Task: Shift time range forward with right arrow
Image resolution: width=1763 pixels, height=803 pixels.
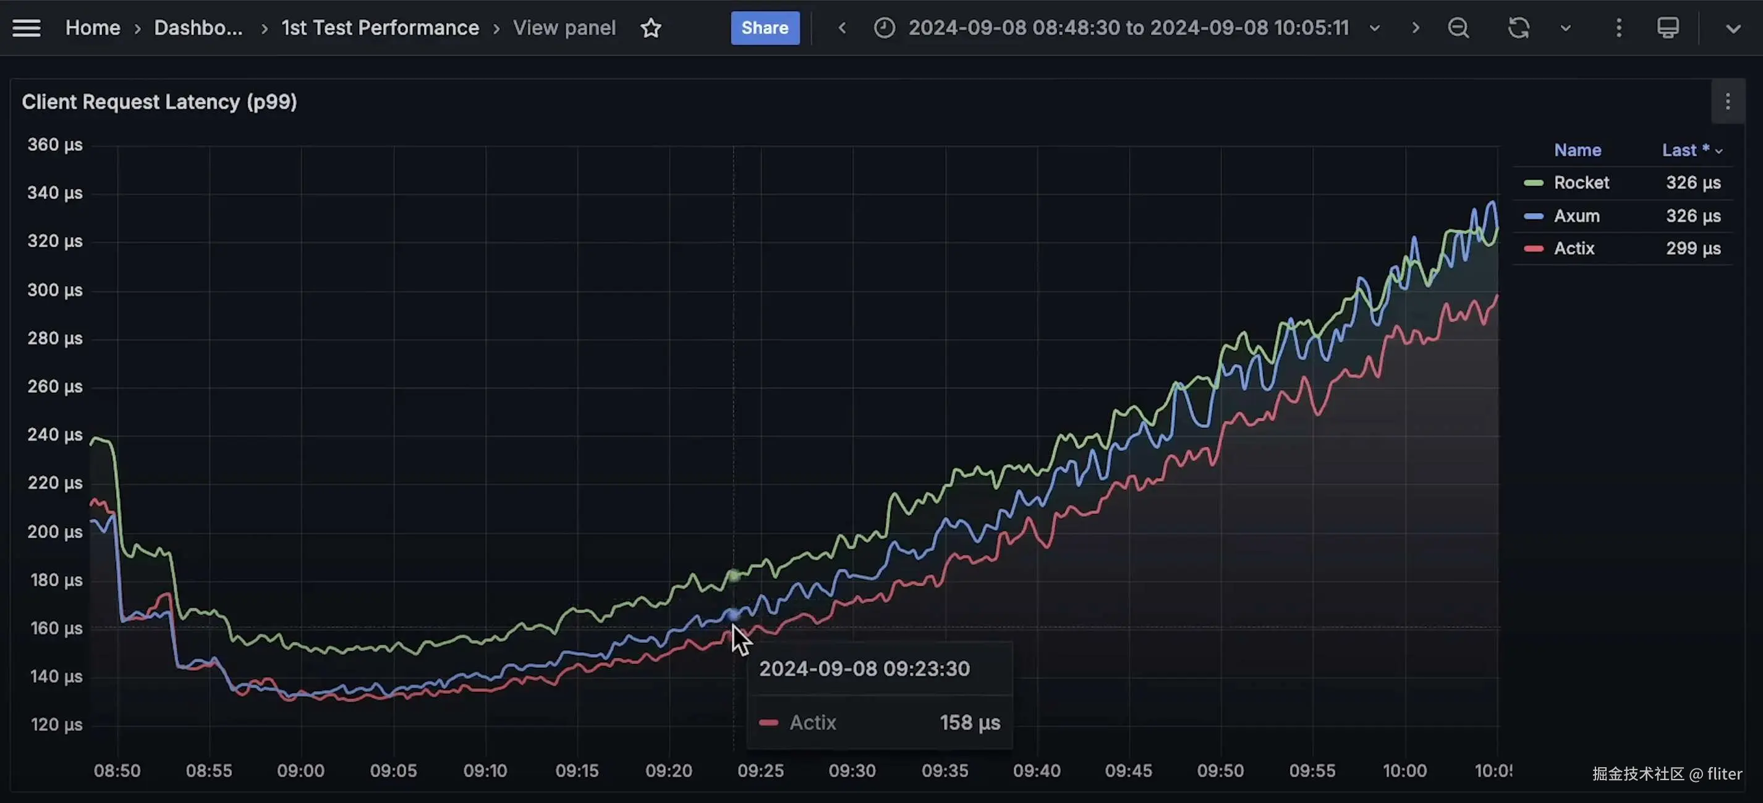Action: [1416, 28]
